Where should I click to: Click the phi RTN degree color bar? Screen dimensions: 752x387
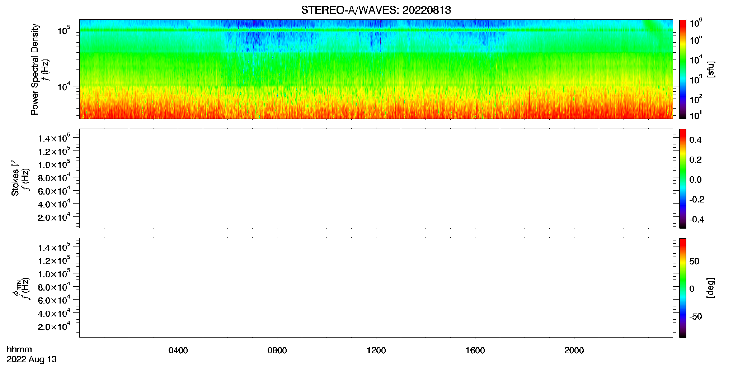tap(682, 288)
